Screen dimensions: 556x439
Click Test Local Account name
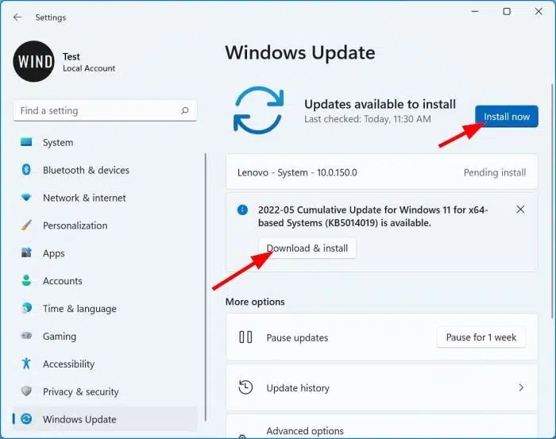pyautogui.click(x=89, y=62)
